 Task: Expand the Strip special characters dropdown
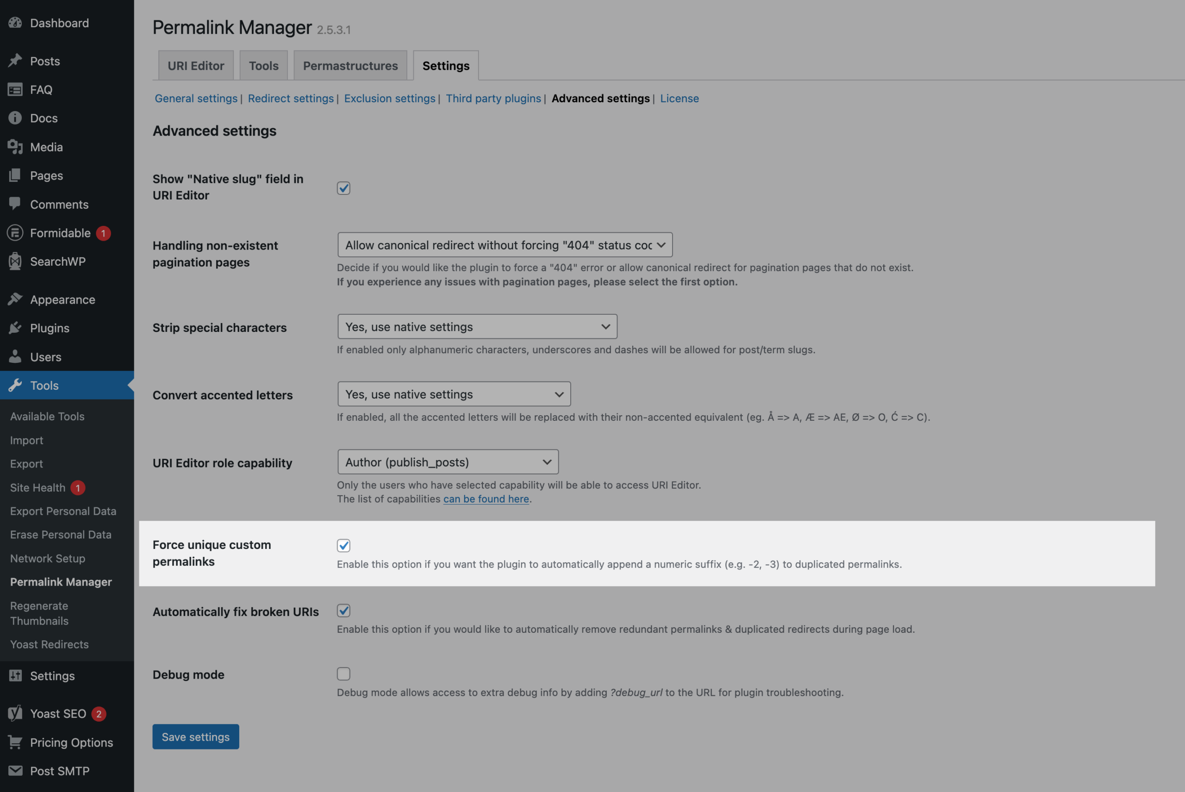pyautogui.click(x=477, y=327)
